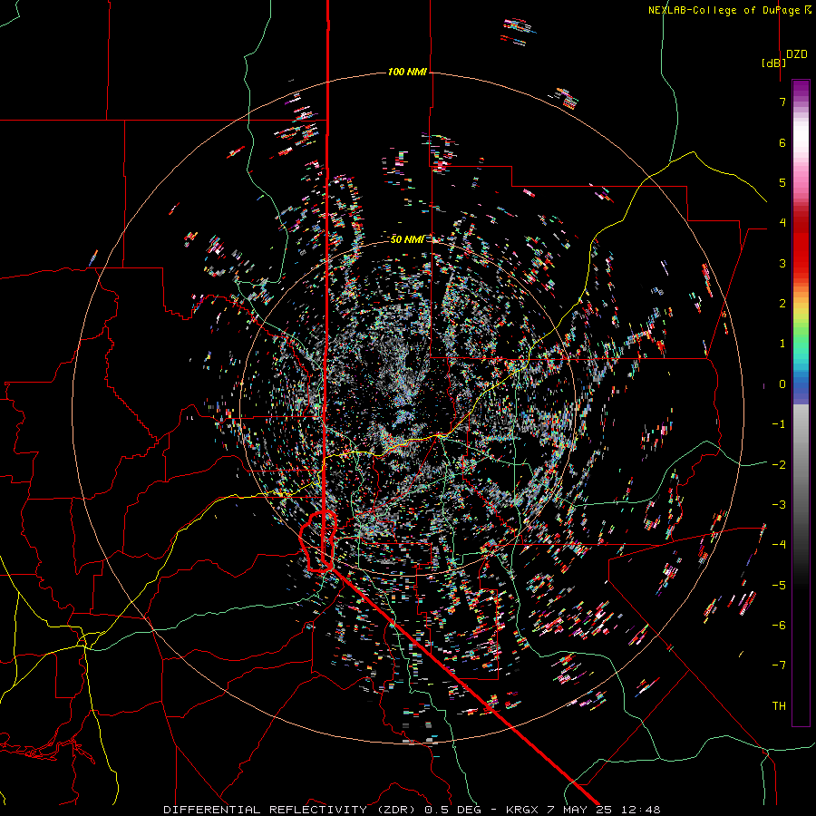Click the 100 NMI range ring label
This screenshot has height=816, width=816.
click(407, 72)
